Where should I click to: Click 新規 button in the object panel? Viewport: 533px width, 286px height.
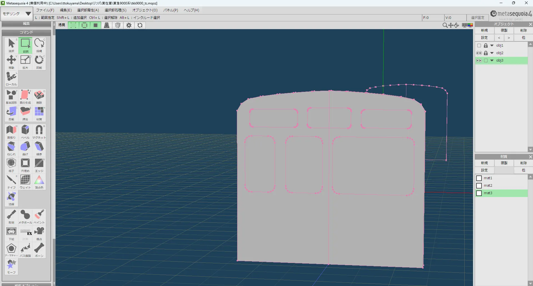[x=484, y=31]
